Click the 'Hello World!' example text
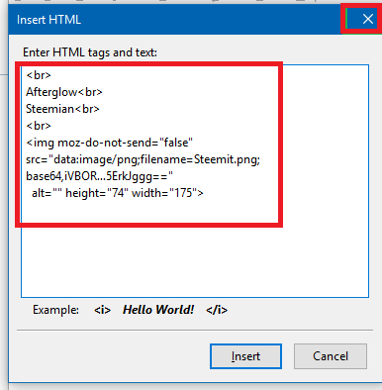 pyautogui.click(x=158, y=310)
